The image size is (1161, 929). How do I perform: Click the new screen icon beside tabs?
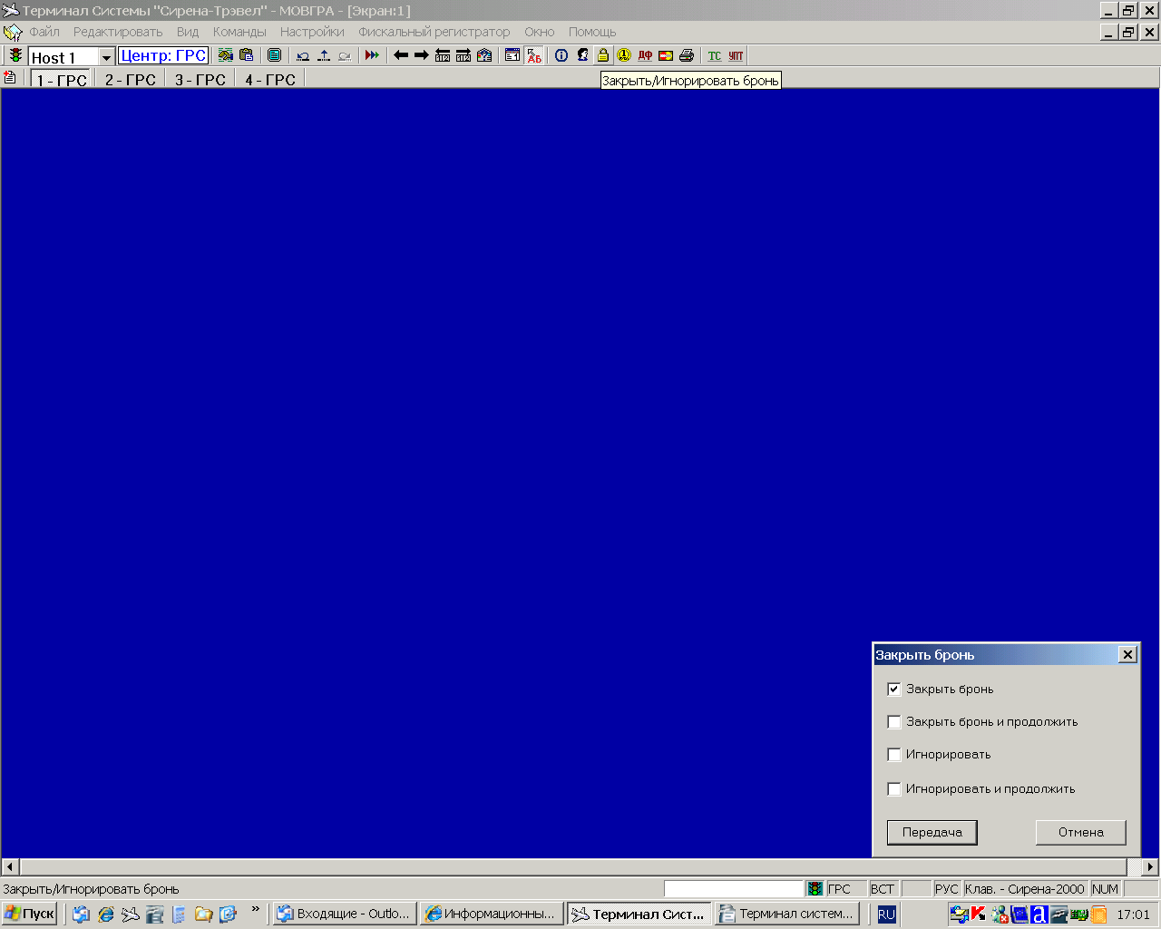(10, 78)
